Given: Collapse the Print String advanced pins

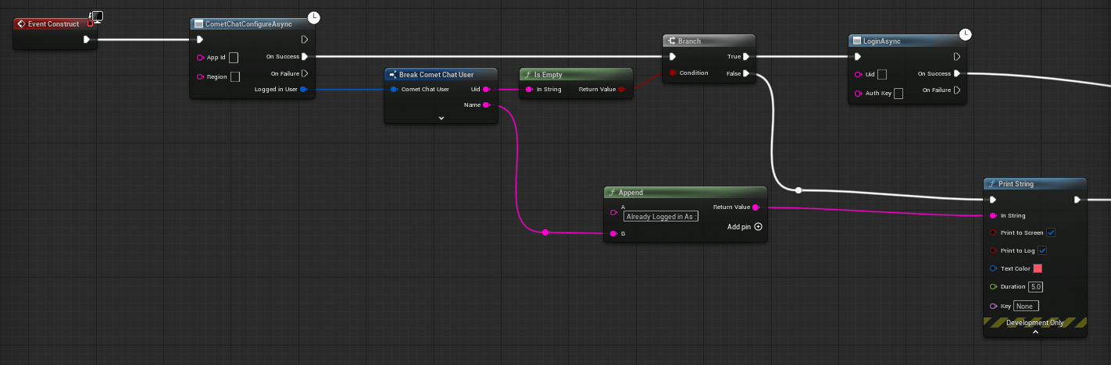Looking at the screenshot, I should (x=1035, y=332).
